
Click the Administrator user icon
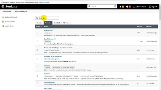134,7
